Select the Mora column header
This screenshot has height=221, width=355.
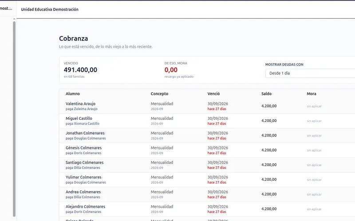pos(312,94)
